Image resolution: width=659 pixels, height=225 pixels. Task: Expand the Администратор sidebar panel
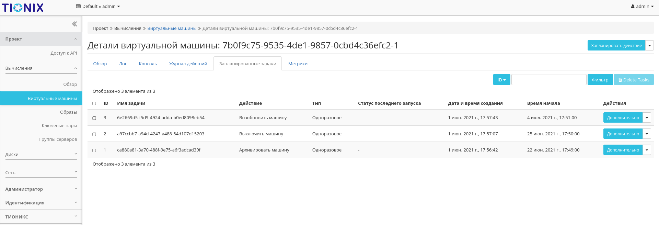click(41, 189)
